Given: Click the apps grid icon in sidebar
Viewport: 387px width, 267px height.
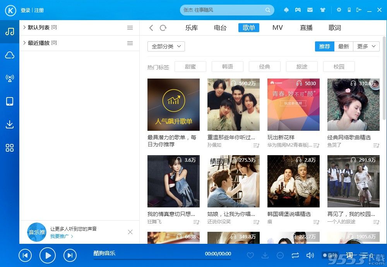Looking at the screenshot, I should tap(10, 147).
